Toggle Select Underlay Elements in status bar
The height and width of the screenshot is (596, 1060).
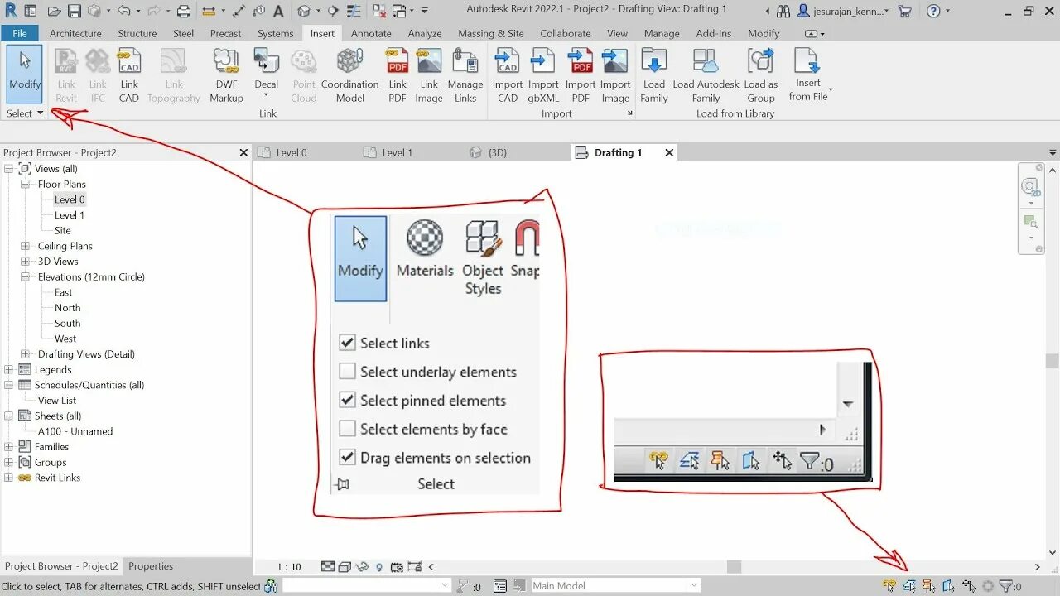[x=909, y=586]
